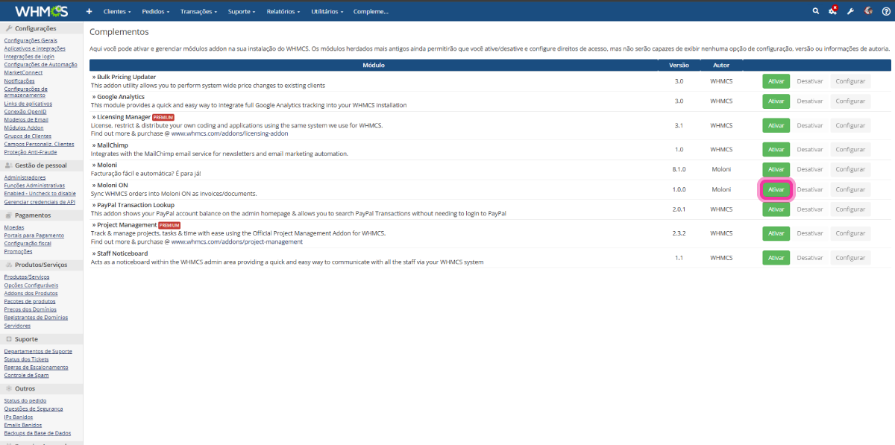Open Departamentos de Suporte sidebar link
895x445 pixels.
pos(38,351)
